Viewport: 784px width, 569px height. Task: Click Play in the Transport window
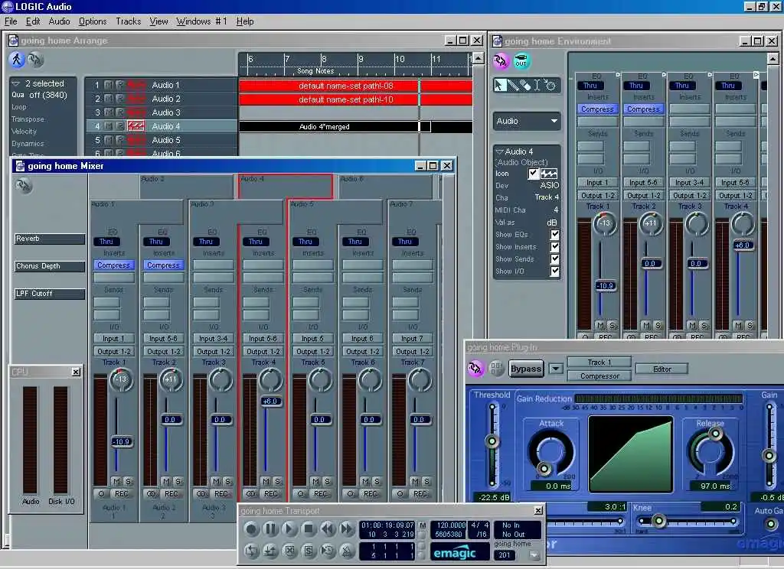[x=289, y=528]
